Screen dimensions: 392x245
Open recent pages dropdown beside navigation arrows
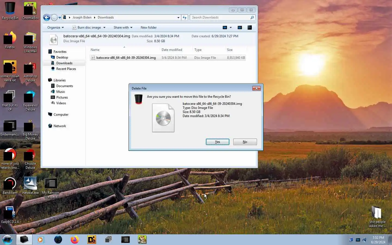pos(60,18)
